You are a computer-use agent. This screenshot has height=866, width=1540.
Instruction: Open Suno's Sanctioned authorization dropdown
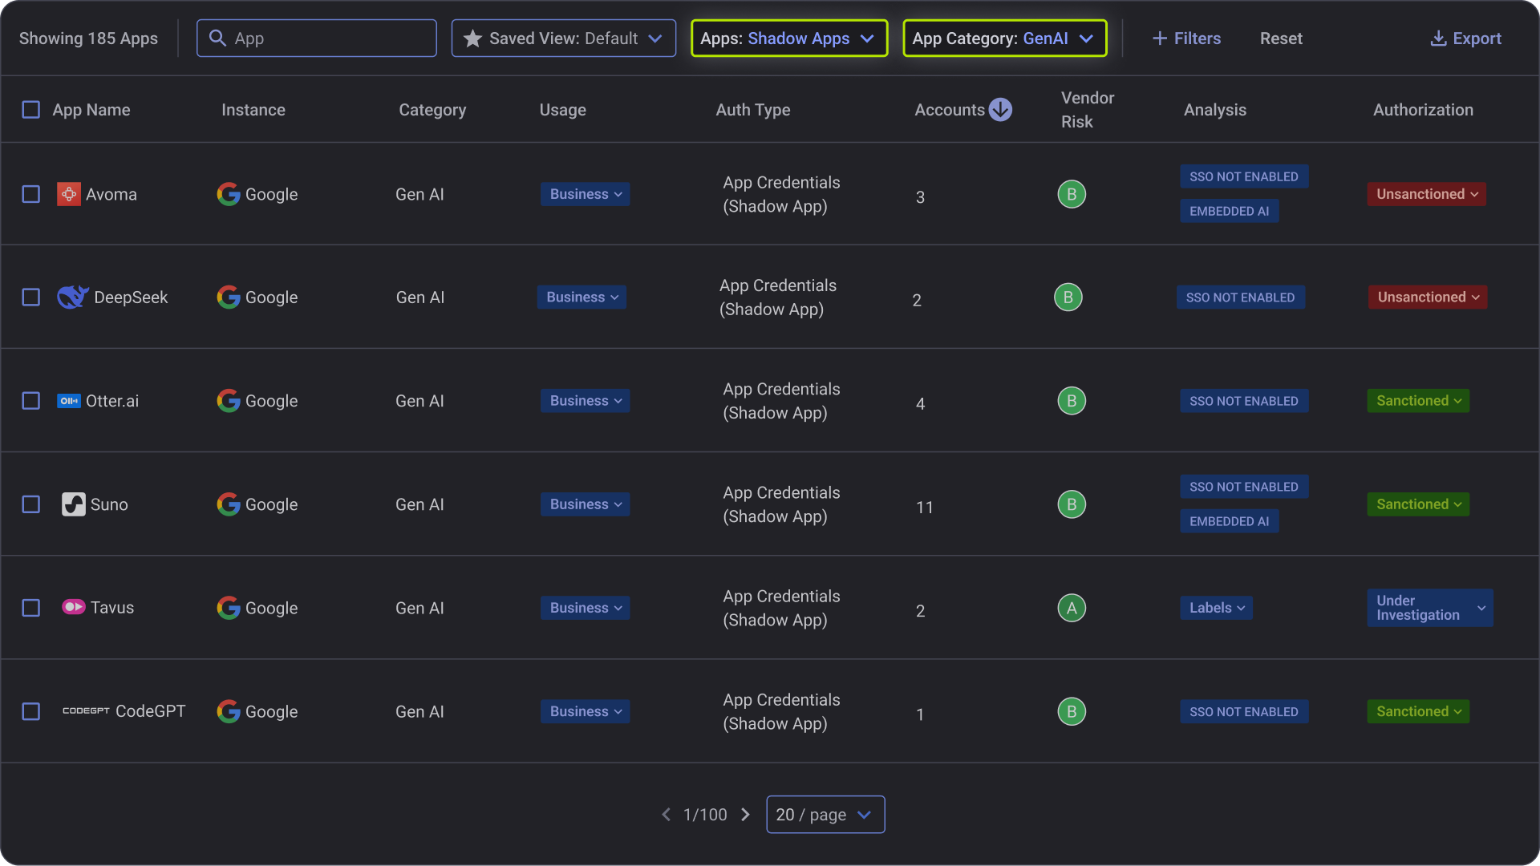(x=1418, y=504)
